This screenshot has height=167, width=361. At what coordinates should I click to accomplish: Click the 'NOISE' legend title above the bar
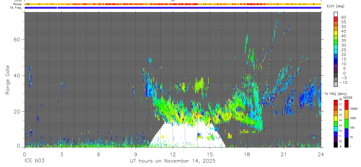pos(348,97)
